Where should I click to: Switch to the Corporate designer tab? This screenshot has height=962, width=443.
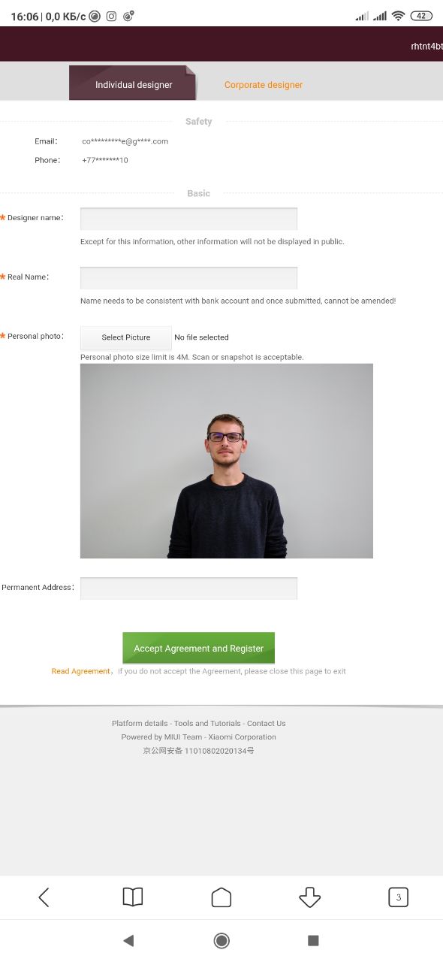click(264, 85)
